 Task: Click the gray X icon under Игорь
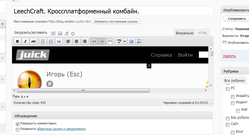click(x=50, y=84)
